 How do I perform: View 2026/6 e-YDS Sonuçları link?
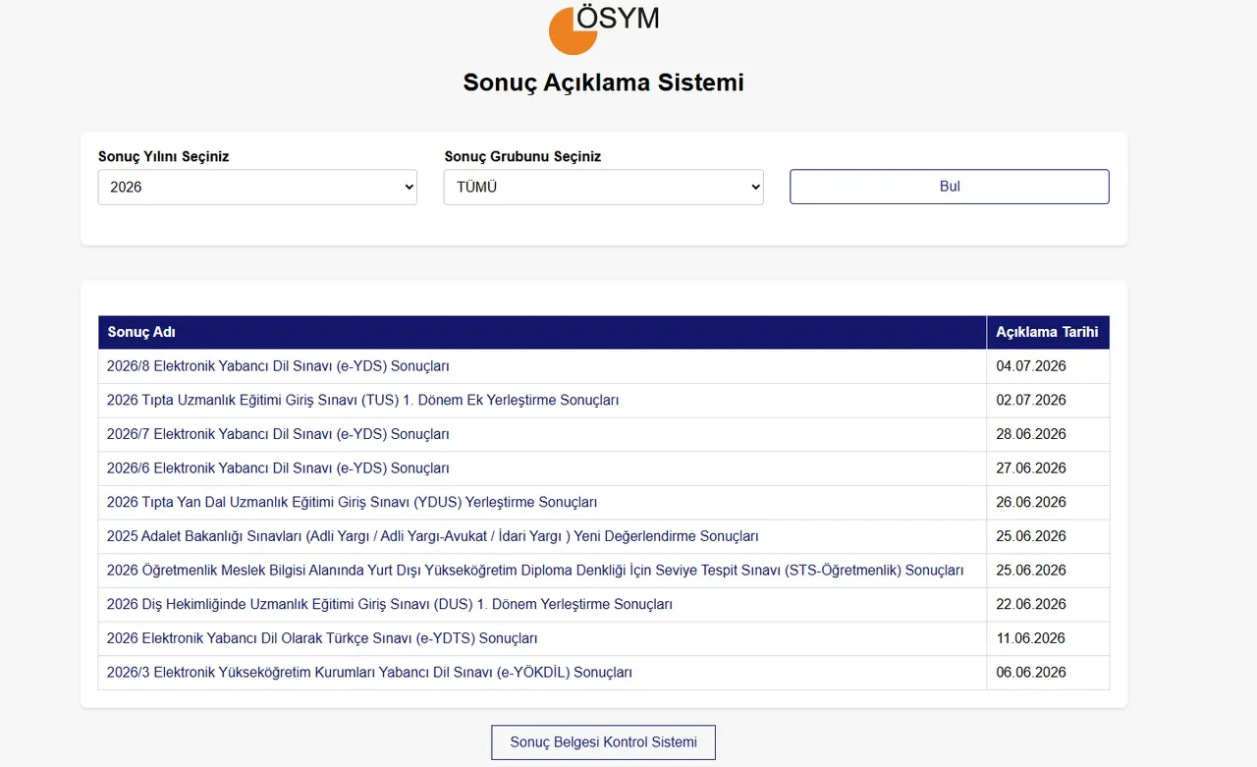click(278, 468)
